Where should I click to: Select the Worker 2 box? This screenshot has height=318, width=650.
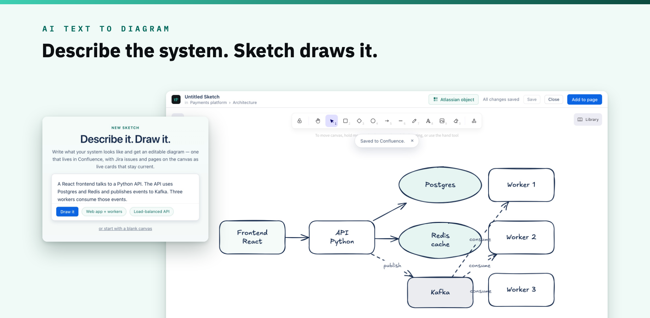coord(521,237)
